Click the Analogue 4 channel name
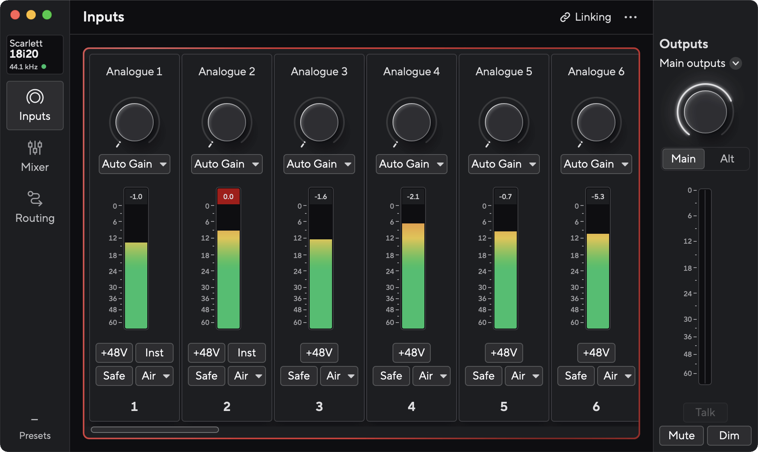This screenshot has height=452, width=758. pos(412,72)
